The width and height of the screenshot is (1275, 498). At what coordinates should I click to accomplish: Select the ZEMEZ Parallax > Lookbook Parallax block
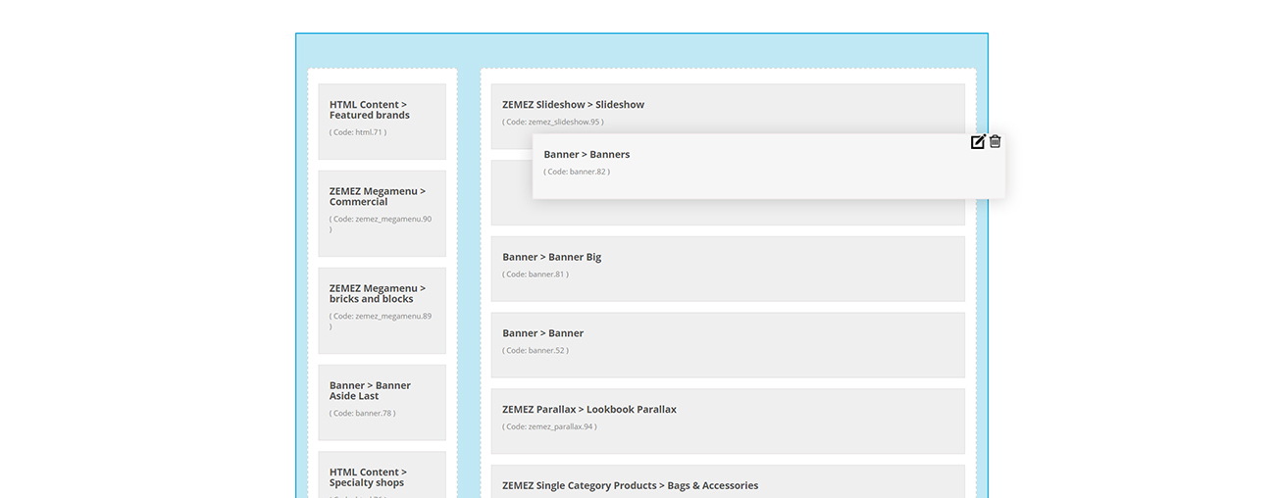pos(728,422)
